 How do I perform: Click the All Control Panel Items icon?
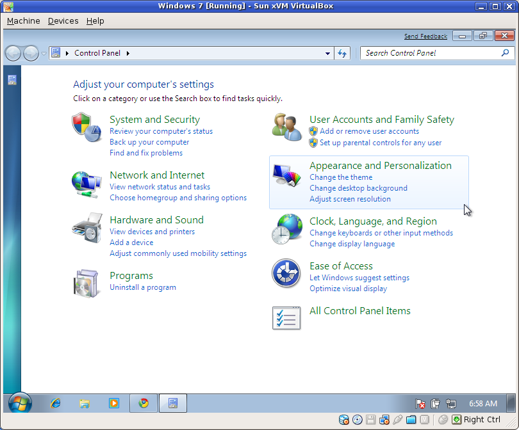(x=286, y=317)
